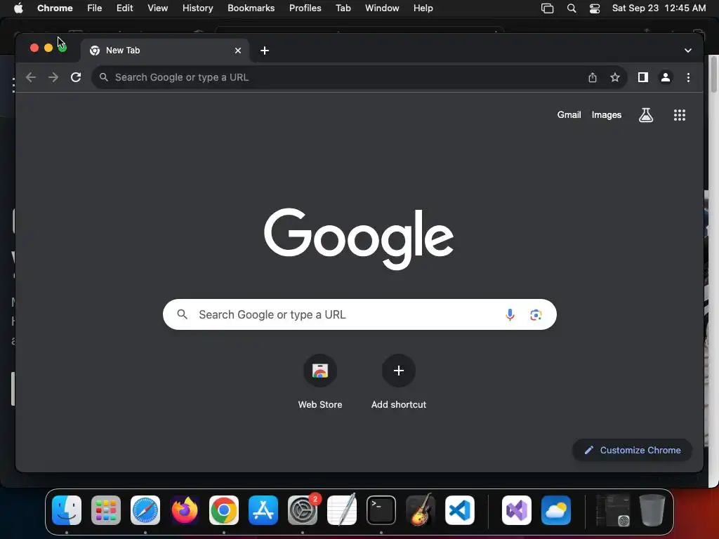Image resolution: width=719 pixels, height=539 pixels.
Task: Open Visual Studio purple icon in dock
Action: tap(517, 510)
